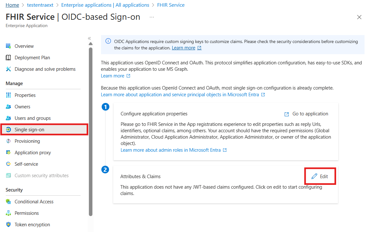The height and width of the screenshot is (232, 369).
Task: Open the Overview page from the sidebar
Action: [24, 46]
